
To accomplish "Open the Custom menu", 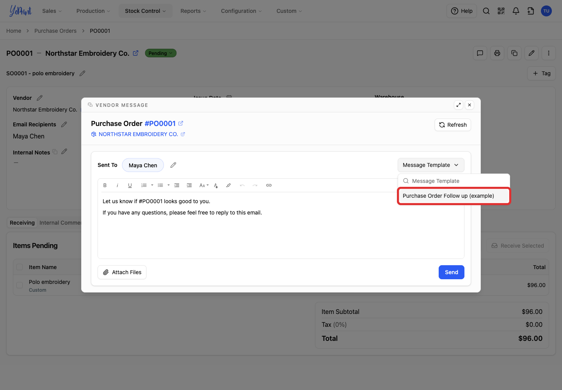I will pyautogui.click(x=289, y=11).
